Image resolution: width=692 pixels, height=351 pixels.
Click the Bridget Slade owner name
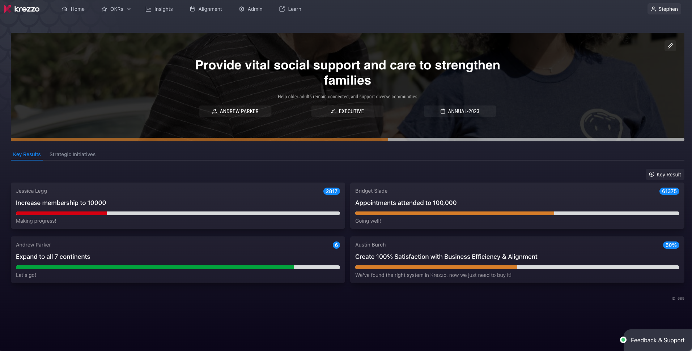pyautogui.click(x=371, y=191)
